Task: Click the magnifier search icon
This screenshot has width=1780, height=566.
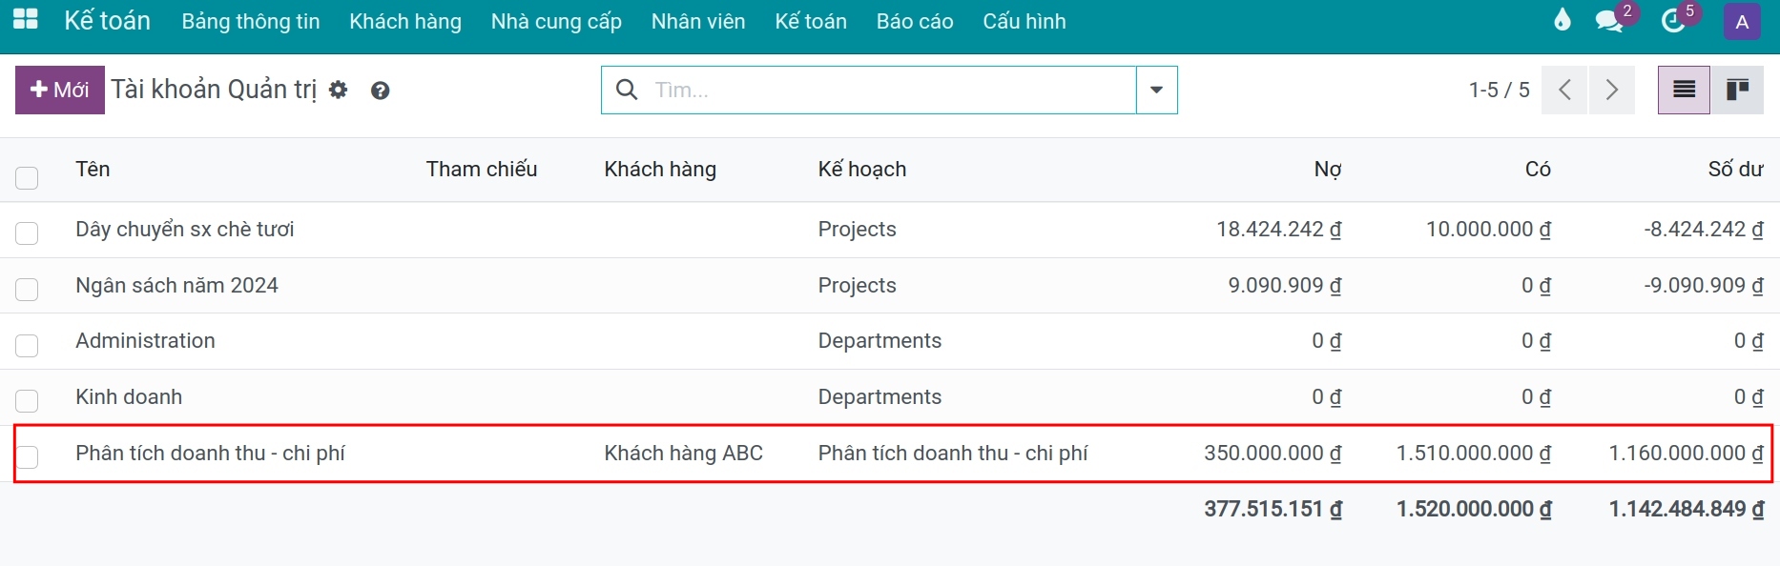Action: [x=627, y=90]
